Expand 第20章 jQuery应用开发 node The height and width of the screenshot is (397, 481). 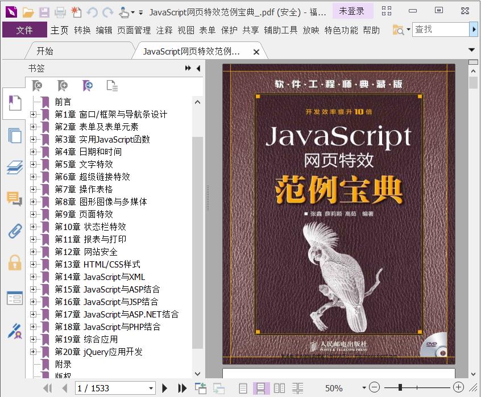tap(33, 352)
